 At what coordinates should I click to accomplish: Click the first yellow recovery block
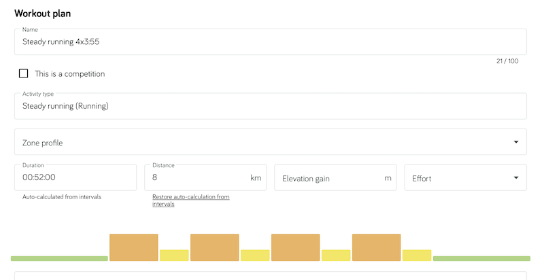(x=174, y=255)
